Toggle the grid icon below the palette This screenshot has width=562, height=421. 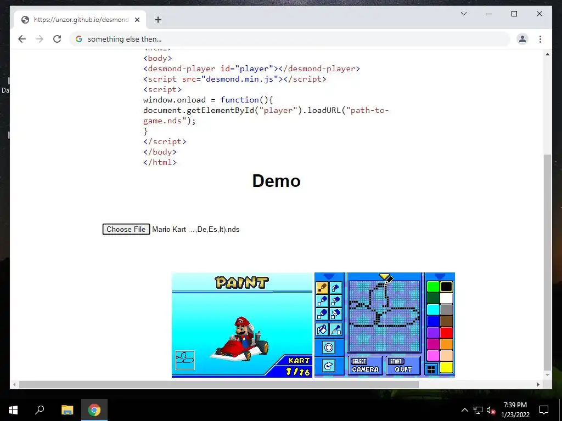(x=431, y=369)
